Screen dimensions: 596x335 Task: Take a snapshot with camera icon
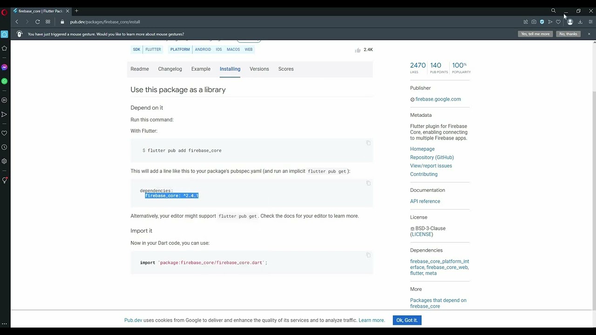click(534, 22)
